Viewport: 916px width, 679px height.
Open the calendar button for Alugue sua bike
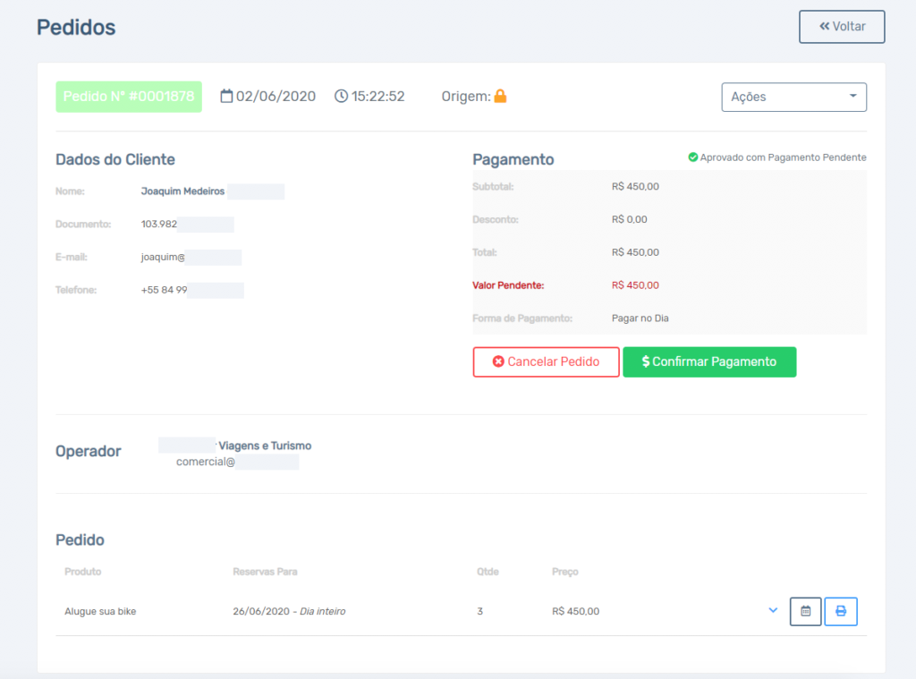806,611
